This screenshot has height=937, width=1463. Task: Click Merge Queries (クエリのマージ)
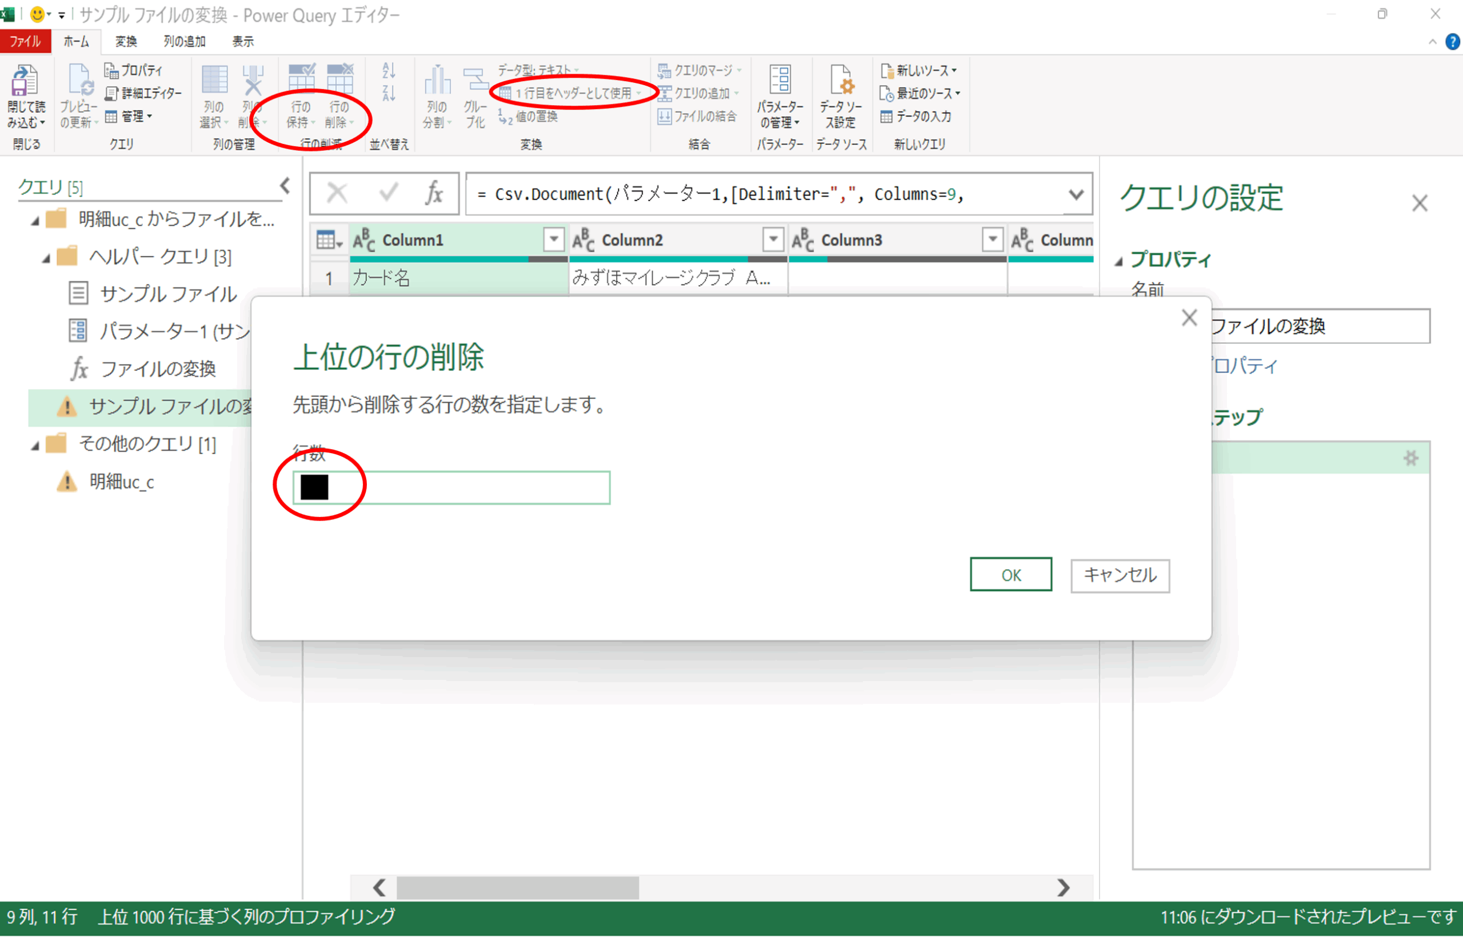tap(700, 71)
